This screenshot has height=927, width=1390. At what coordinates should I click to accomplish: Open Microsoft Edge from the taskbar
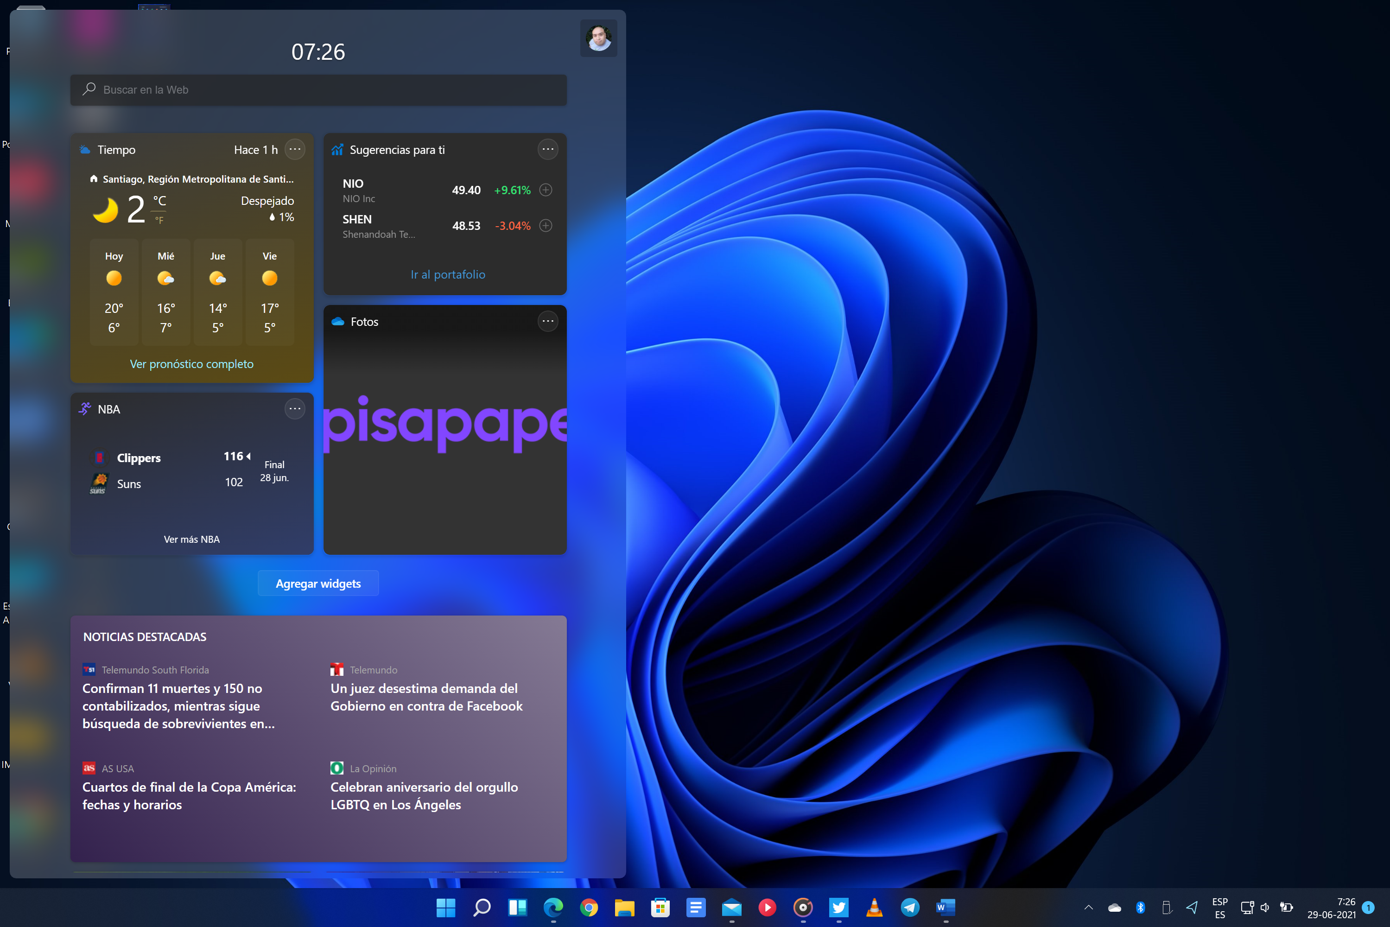click(553, 907)
